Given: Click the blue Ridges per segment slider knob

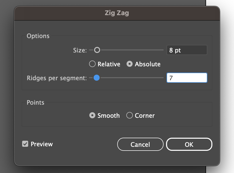Looking at the screenshot, I should [x=96, y=78].
